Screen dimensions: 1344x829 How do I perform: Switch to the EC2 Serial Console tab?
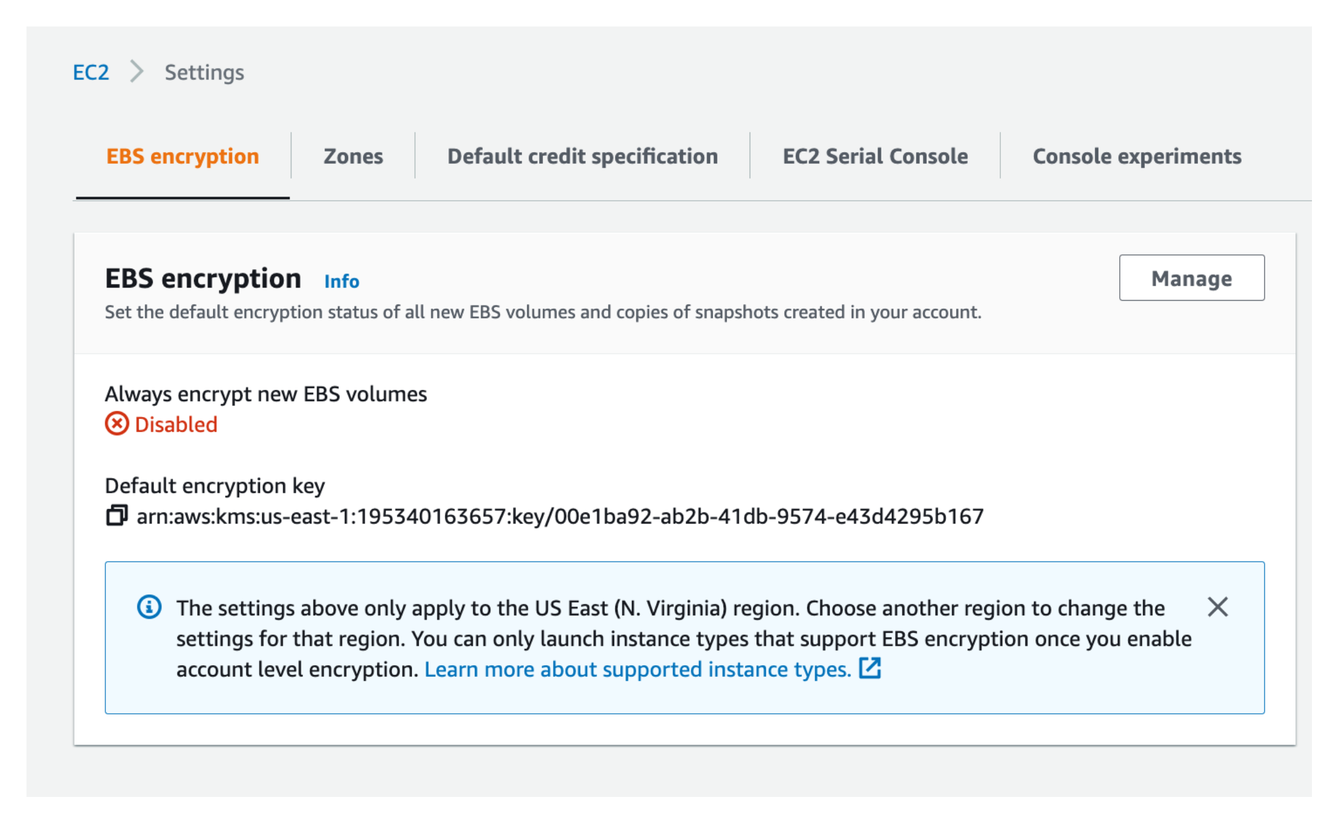coord(873,156)
